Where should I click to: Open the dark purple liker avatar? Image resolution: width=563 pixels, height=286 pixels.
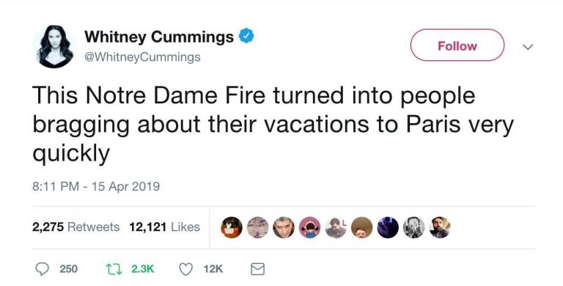[x=388, y=227]
